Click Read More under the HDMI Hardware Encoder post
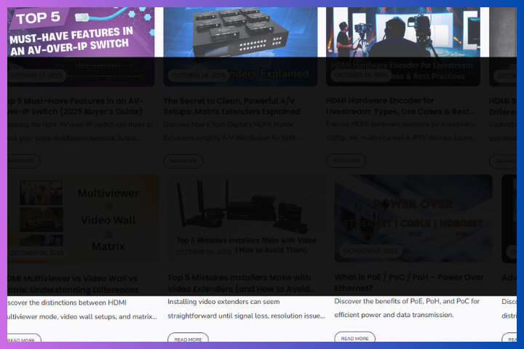The image size is (524, 349). click(x=346, y=161)
